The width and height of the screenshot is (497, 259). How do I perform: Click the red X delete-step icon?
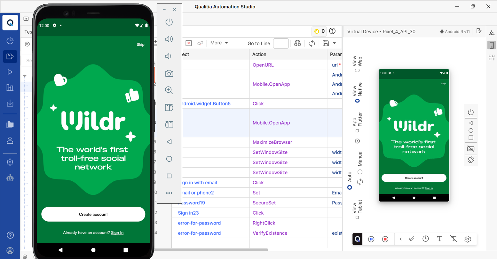[189, 43]
